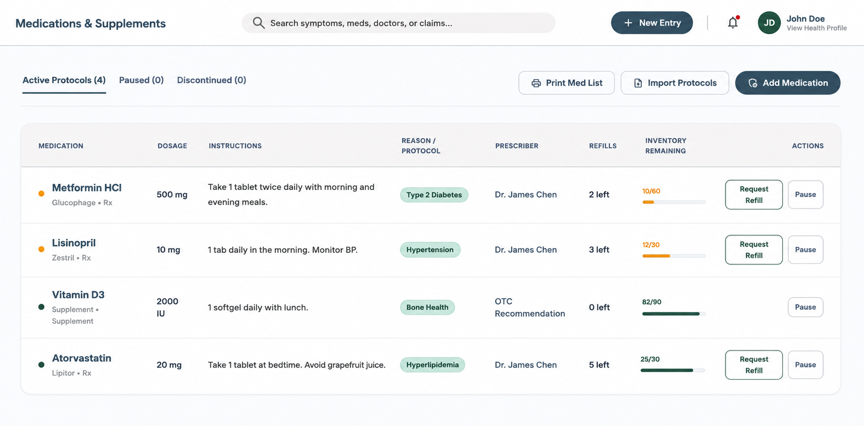Click INVENTORY REMAINING column header

coord(666,146)
